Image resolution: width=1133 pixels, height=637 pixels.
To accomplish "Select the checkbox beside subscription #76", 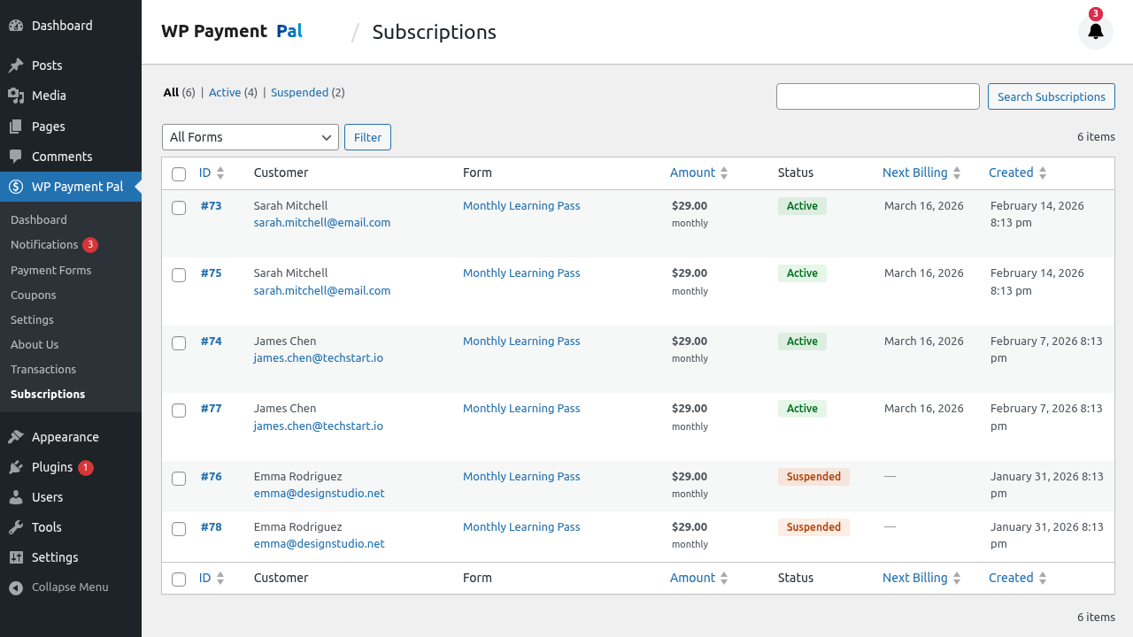I will click(x=179, y=478).
